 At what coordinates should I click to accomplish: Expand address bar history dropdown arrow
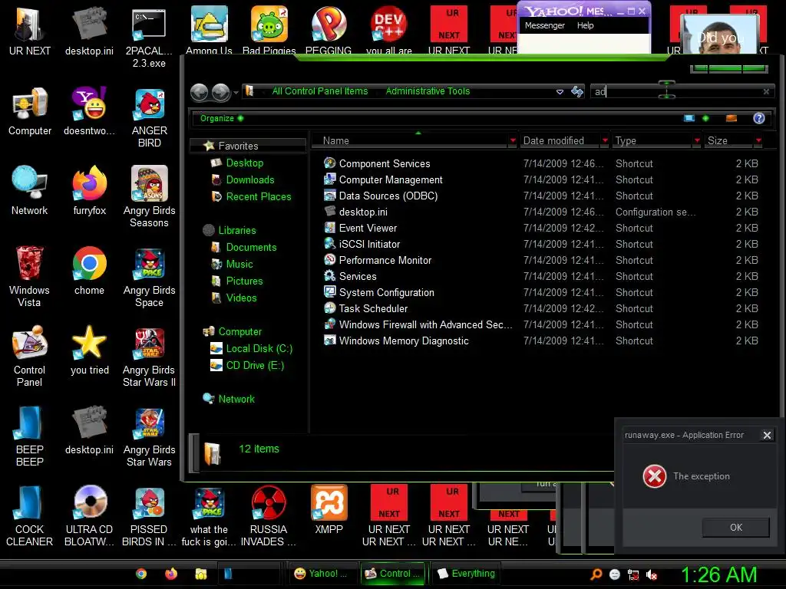point(560,92)
